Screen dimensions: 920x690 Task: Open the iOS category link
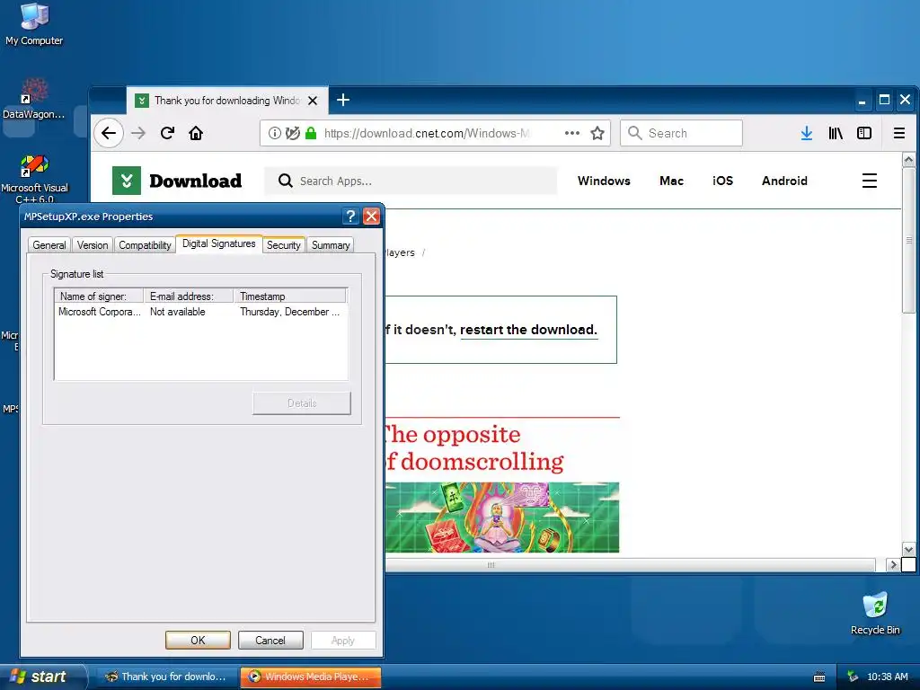click(x=723, y=181)
